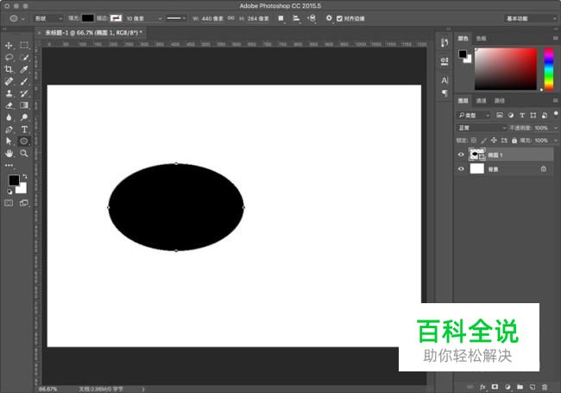The width and height of the screenshot is (561, 393).
Task: Open the shape geometry gear options
Action: pos(329,18)
